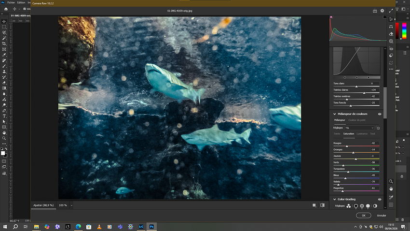Toggle full screen mode icon
Viewport: 410px width, 231px height.
pos(390,10)
